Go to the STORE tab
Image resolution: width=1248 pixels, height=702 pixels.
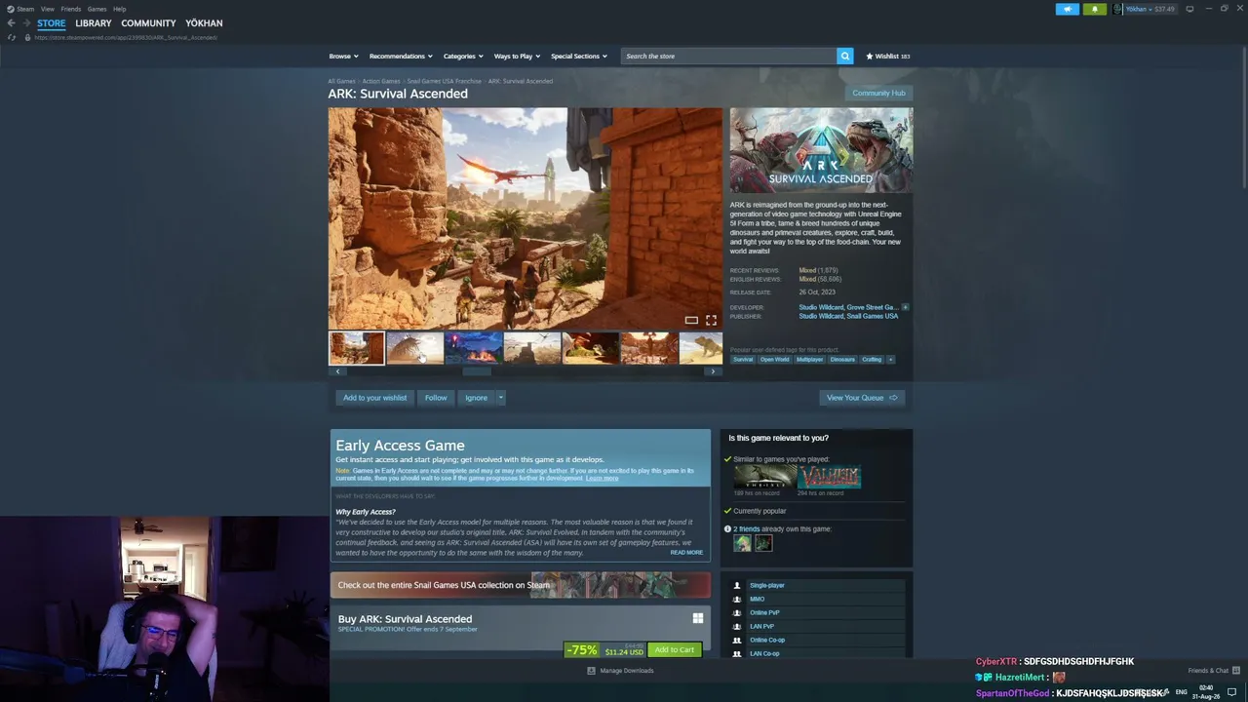click(52, 23)
